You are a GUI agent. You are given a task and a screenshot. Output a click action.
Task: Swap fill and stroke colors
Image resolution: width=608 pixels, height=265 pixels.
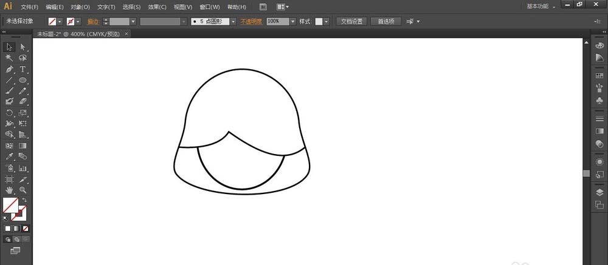25,200
